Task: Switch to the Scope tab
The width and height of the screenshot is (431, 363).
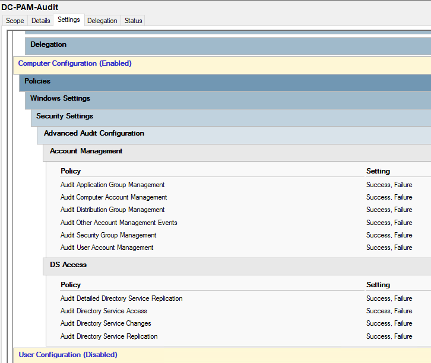Action: pyautogui.click(x=15, y=21)
